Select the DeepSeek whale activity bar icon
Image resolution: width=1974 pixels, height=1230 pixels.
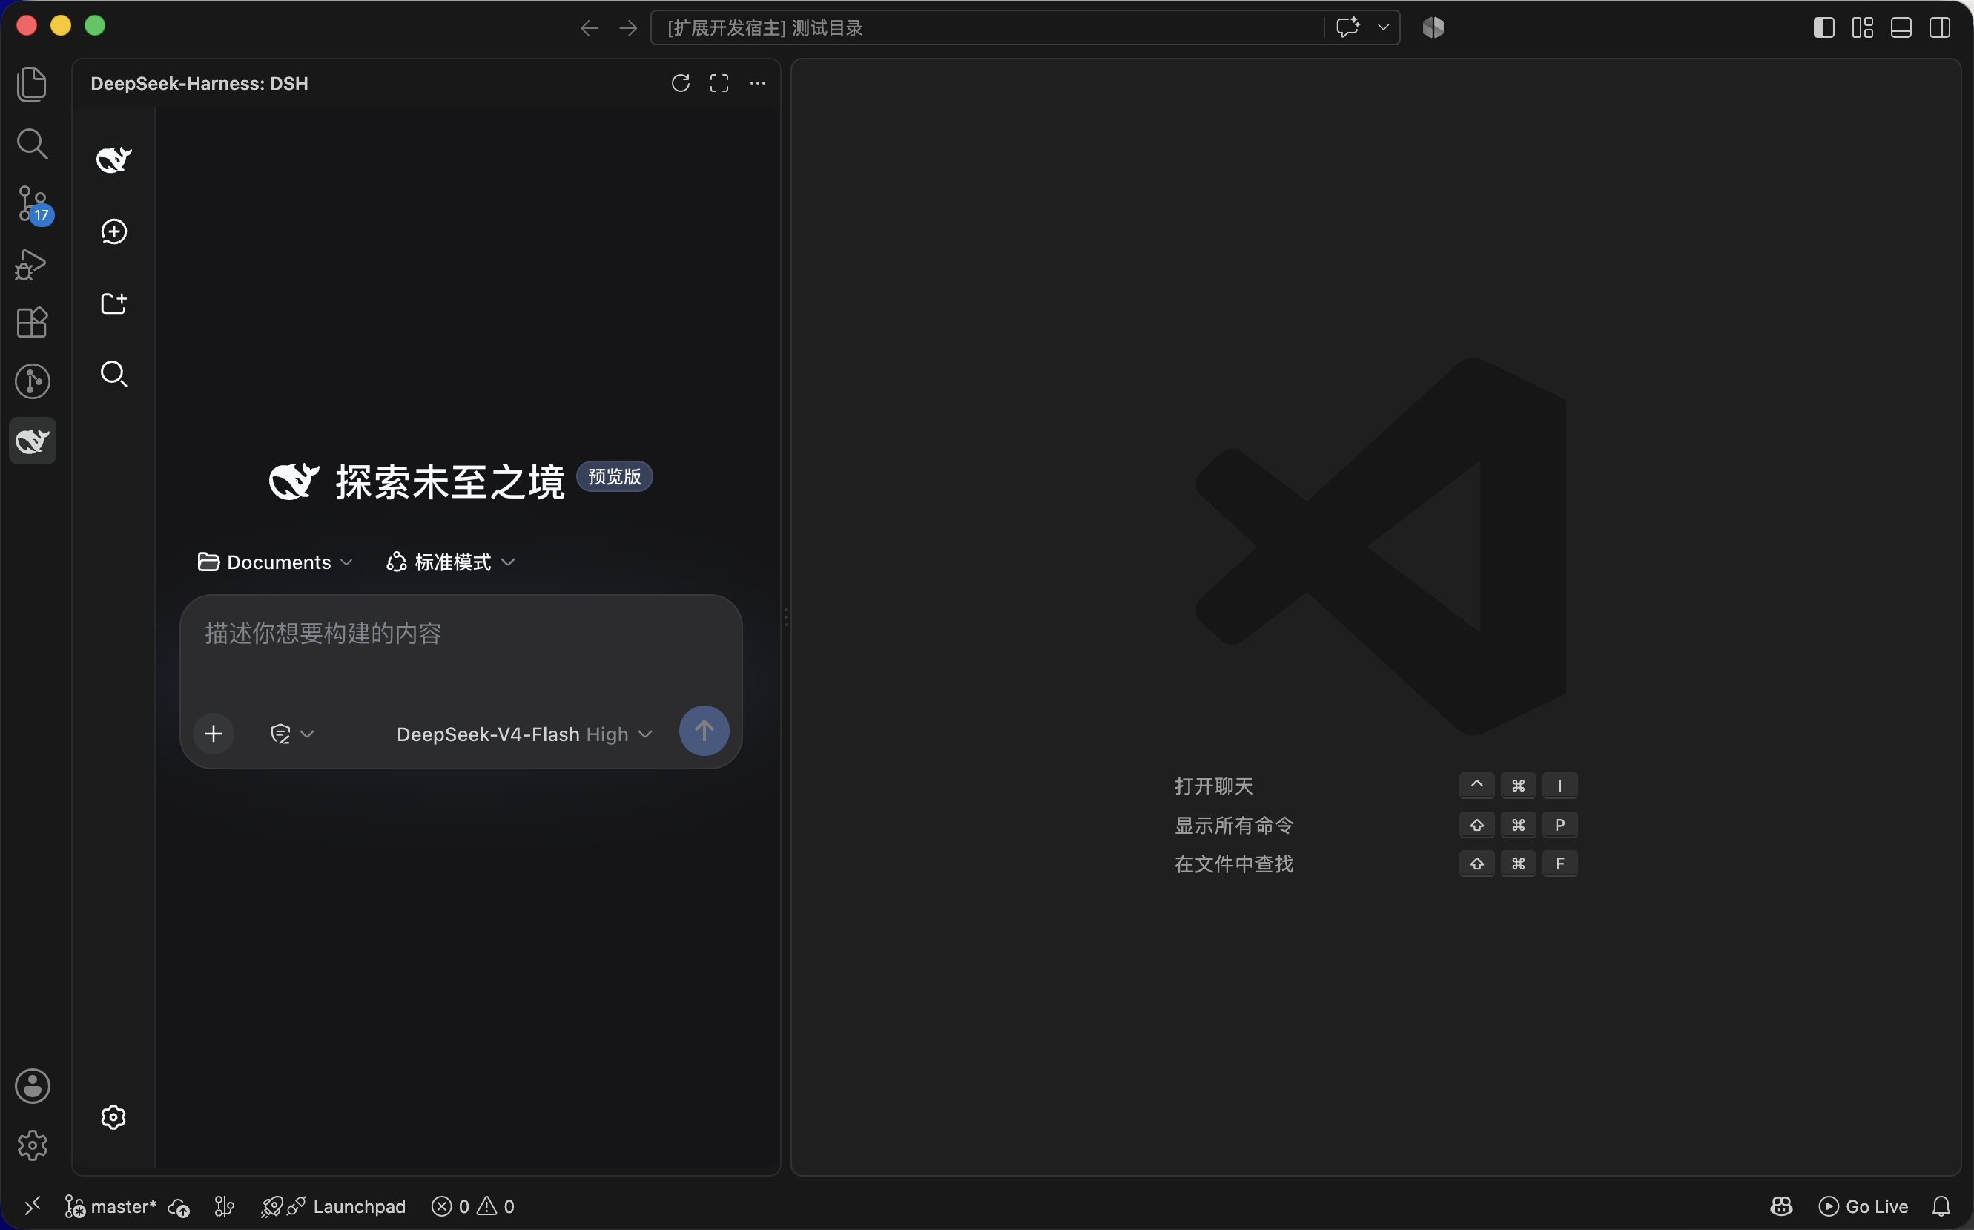pos(33,441)
